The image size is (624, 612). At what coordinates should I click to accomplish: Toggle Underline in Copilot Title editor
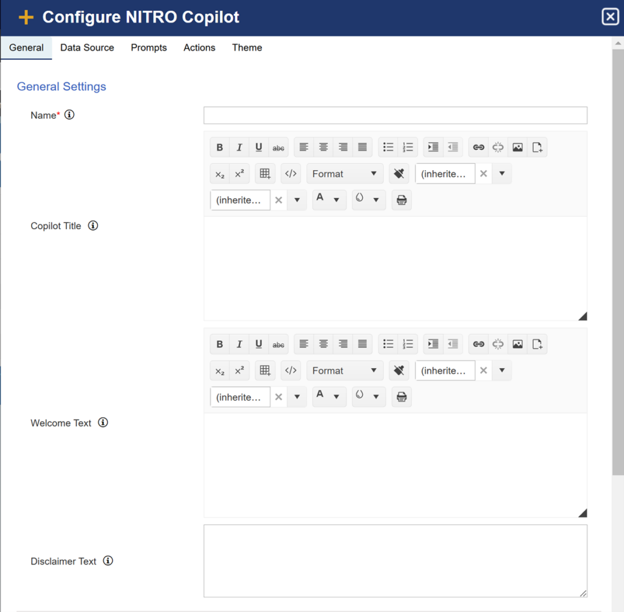258,148
